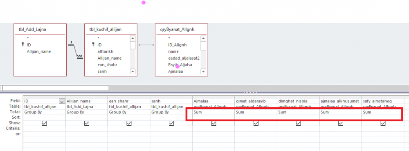Toggle Show checkbox for ID column
This screenshot has height=151, width=409.
click(x=44, y=124)
